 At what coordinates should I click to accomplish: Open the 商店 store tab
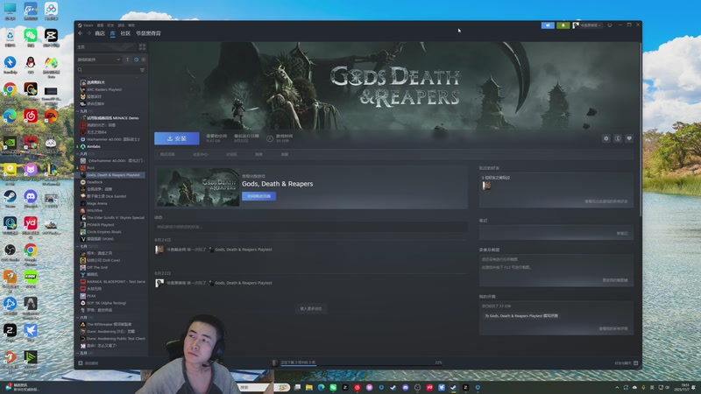100,33
